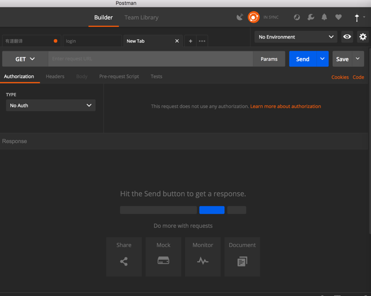This screenshot has width=371, height=296.
Task: Click the orange sync status icon
Action: coord(253,17)
